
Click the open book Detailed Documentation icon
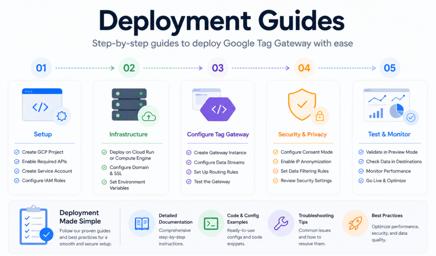(142, 224)
